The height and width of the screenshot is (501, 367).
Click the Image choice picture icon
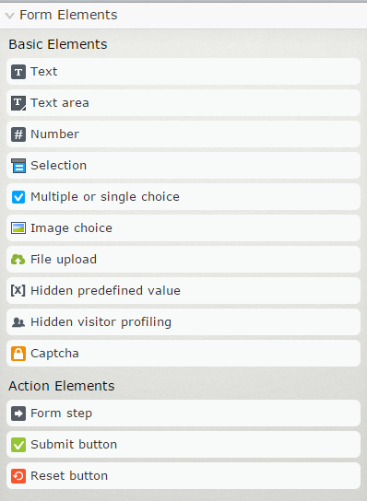tap(18, 228)
